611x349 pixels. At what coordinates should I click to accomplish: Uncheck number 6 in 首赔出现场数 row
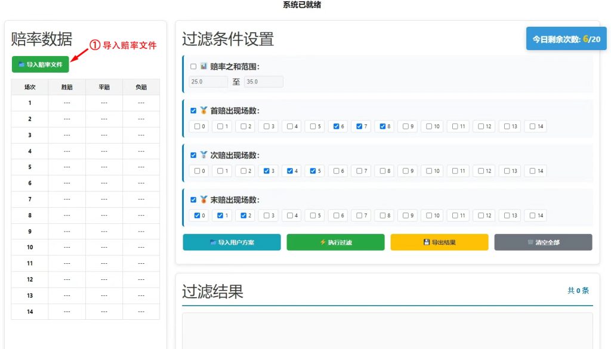[337, 126]
